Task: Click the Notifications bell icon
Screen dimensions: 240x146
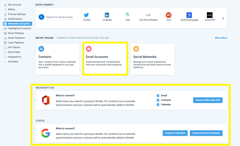Action: (5, 19)
